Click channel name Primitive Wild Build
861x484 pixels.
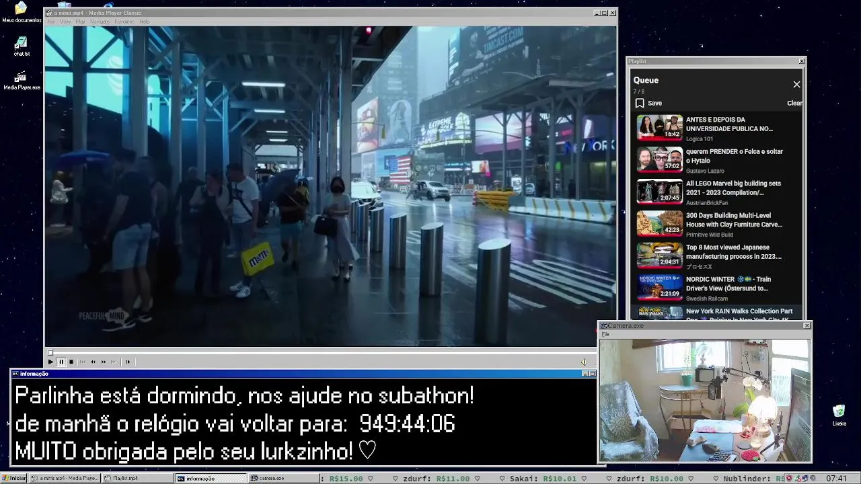(710, 235)
